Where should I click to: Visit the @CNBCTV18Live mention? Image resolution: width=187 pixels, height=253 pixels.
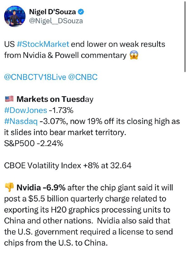pos(35,77)
